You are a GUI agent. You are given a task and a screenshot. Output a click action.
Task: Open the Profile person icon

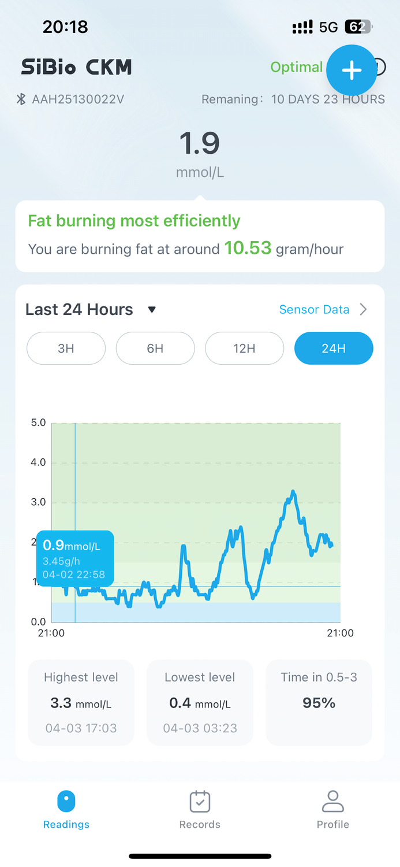pyautogui.click(x=332, y=802)
